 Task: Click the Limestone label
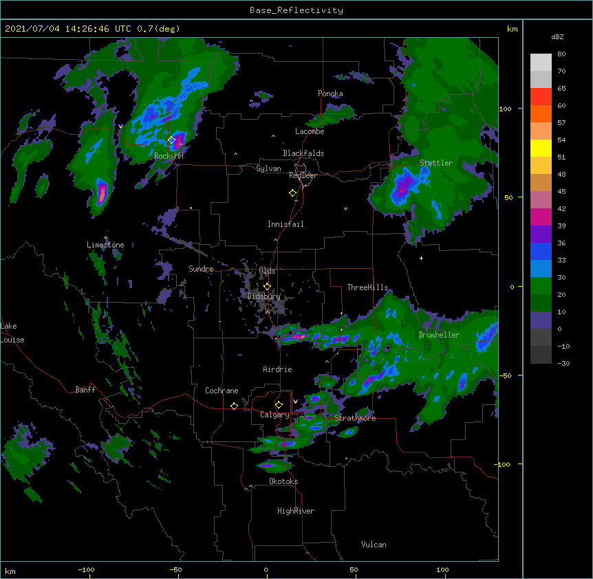pyautogui.click(x=105, y=245)
